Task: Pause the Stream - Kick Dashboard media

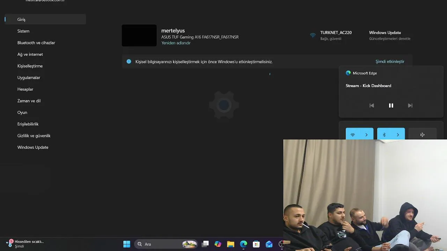Action: pos(391,106)
